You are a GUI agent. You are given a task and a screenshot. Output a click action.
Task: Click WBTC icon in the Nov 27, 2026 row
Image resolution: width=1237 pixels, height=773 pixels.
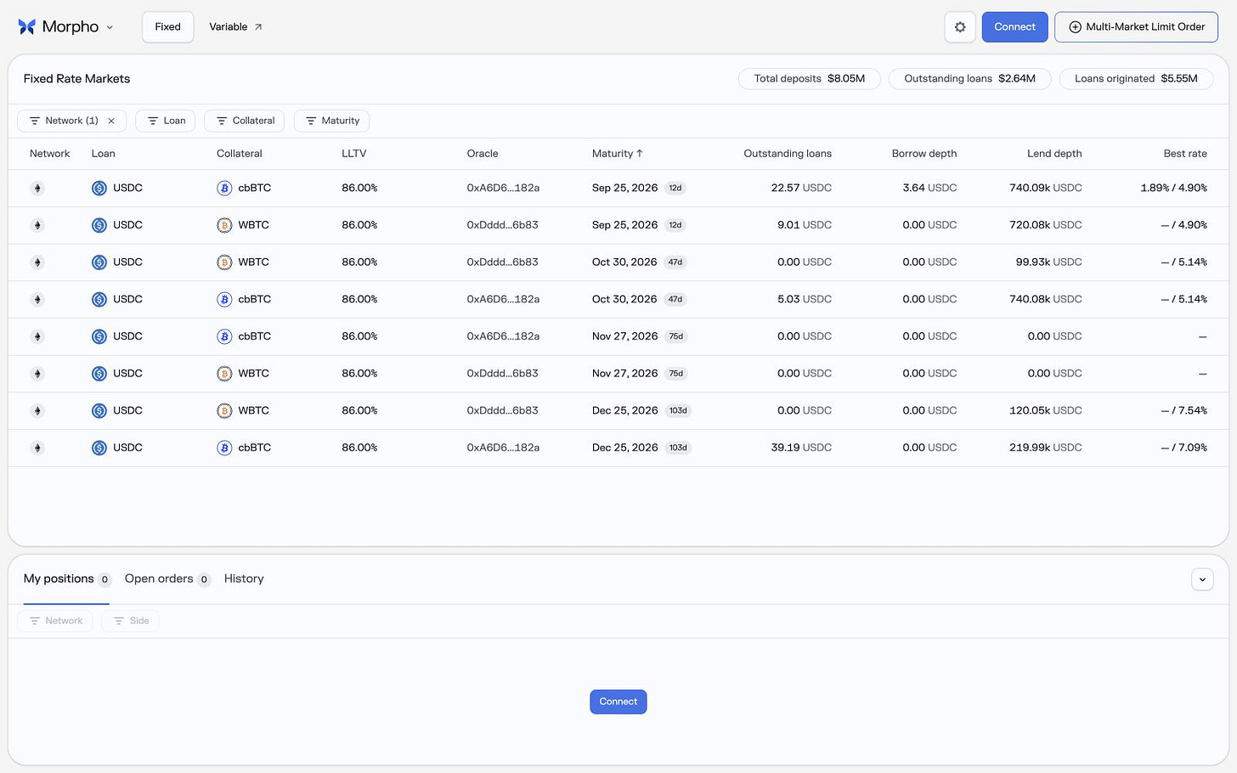pyautogui.click(x=224, y=374)
